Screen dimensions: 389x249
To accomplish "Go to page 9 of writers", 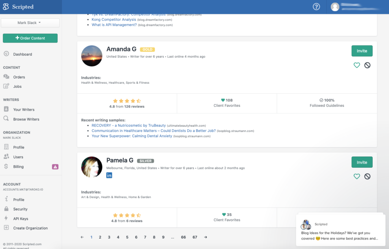I will (163, 237).
